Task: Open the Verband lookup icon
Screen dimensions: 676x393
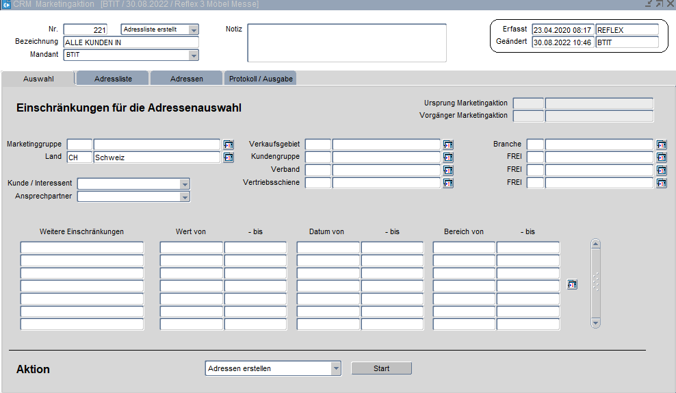Action: tap(448, 170)
